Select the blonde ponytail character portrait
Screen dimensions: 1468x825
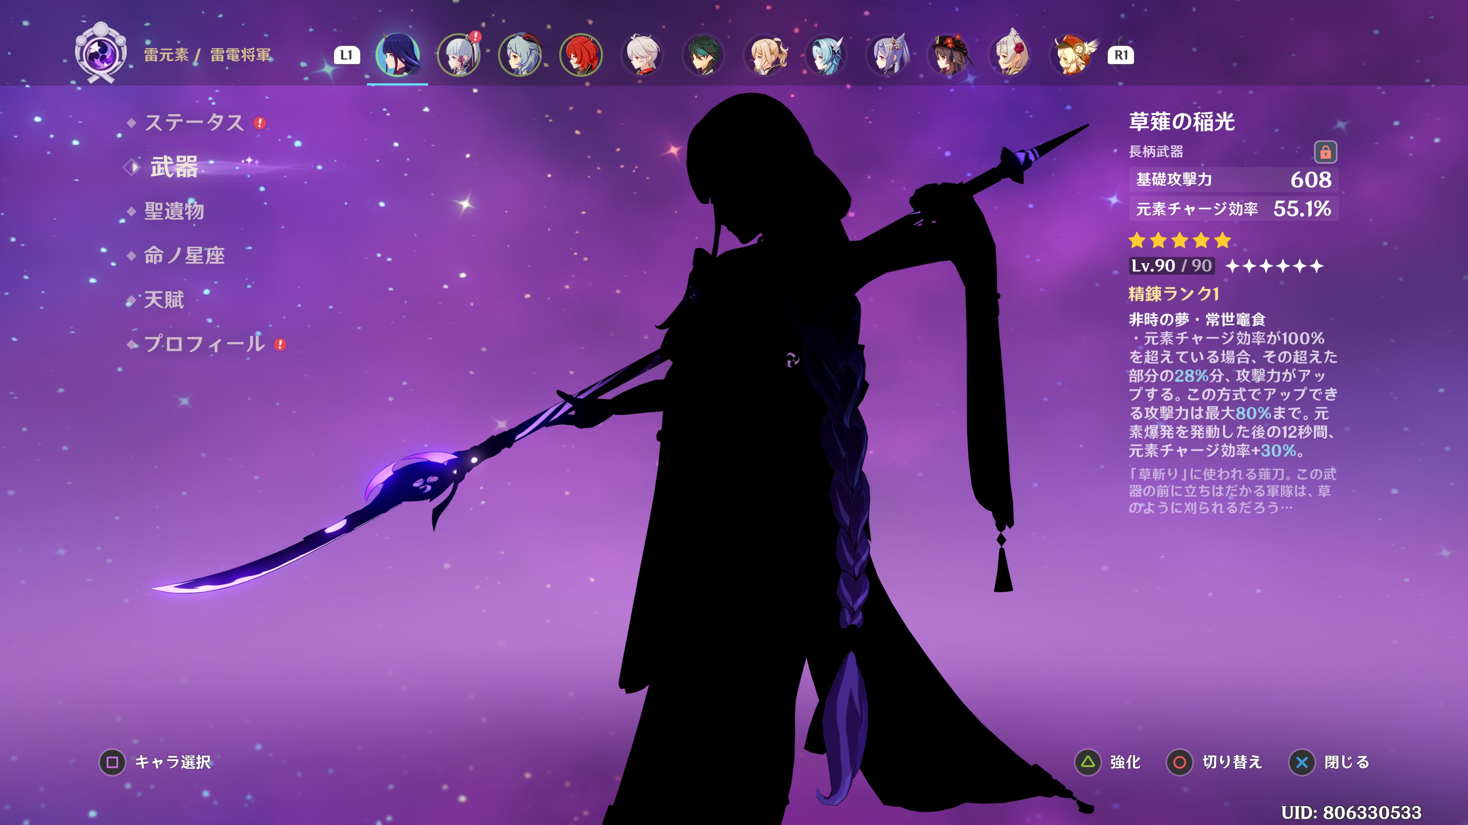coord(765,55)
